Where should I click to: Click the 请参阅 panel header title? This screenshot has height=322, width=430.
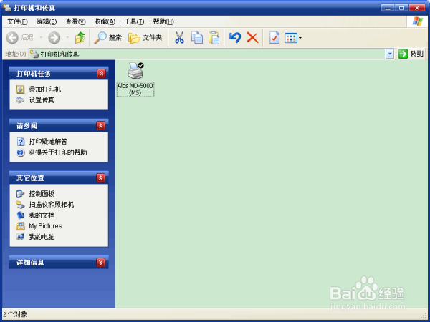point(27,126)
